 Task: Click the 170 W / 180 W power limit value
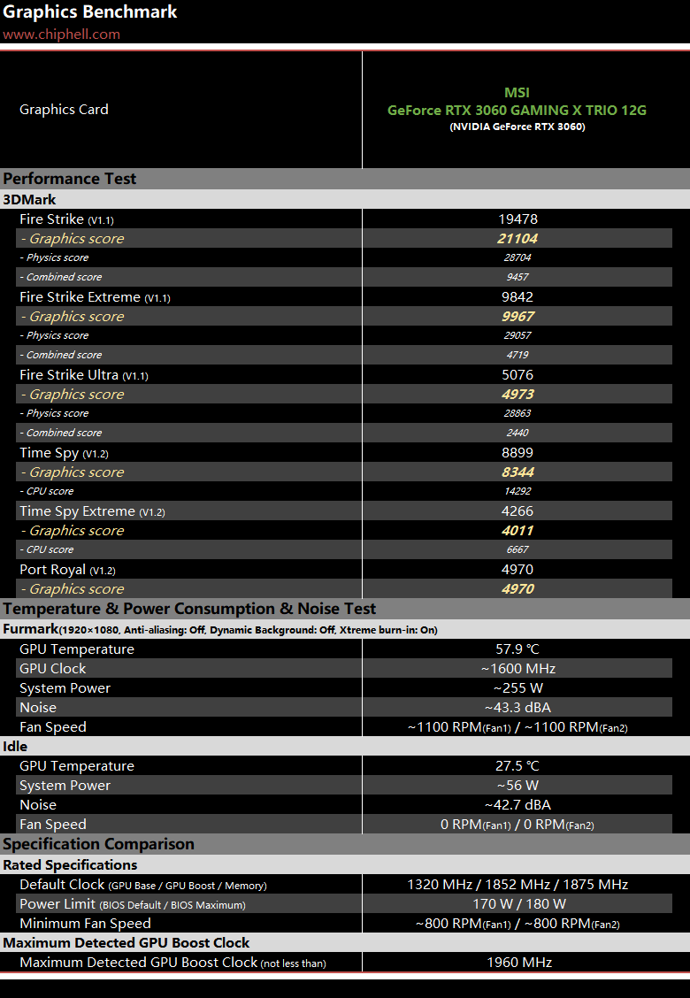(518, 904)
